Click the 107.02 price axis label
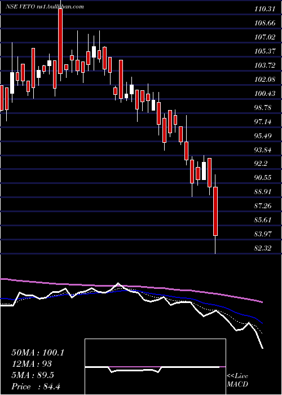Image resolution: width=282 pixels, height=395 pixels. click(264, 38)
